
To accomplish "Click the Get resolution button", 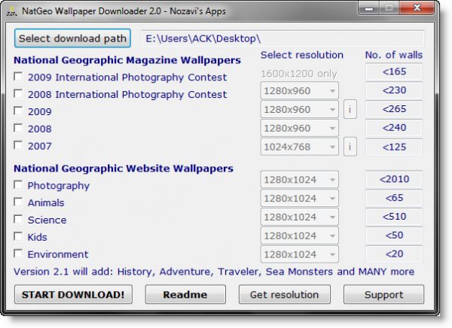I will coord(285,295).
